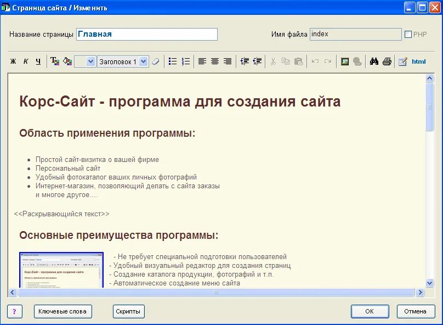The image size is (443, 325).
Task: Insert an image with the picture icon
Action: coord(345,61)
